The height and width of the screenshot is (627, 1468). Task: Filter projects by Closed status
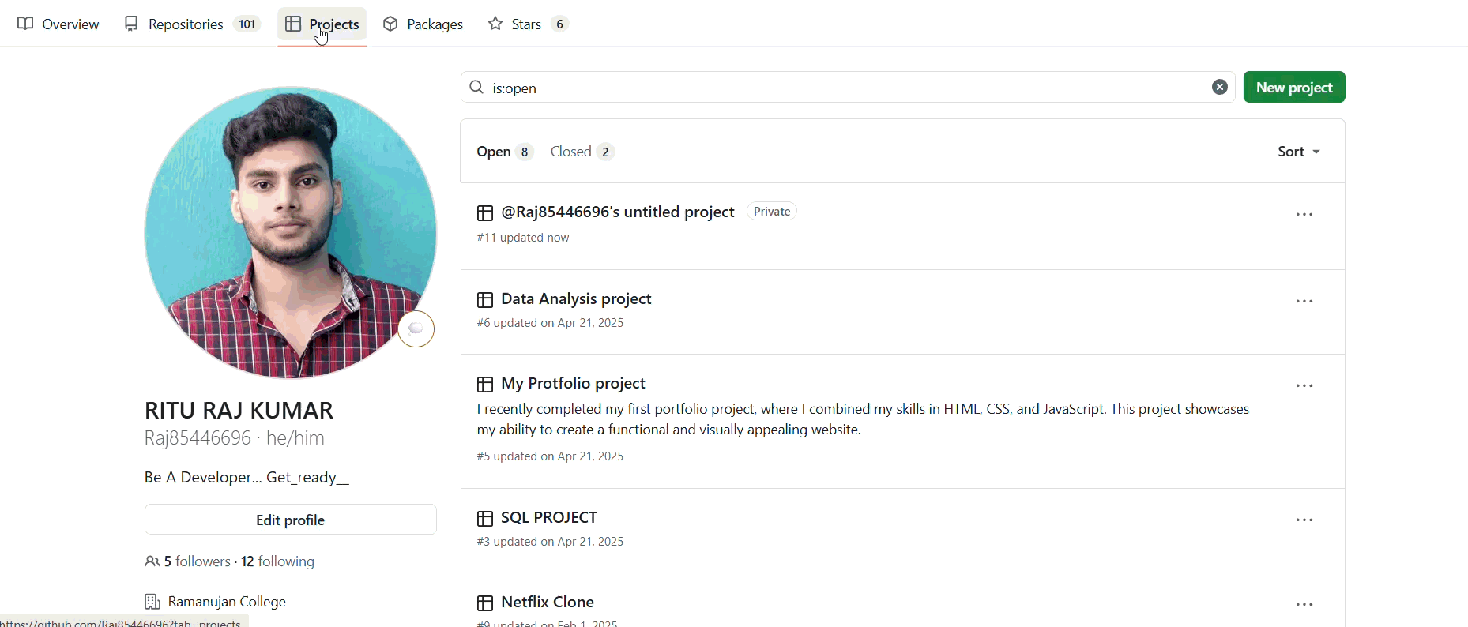(x=570, y=151)
